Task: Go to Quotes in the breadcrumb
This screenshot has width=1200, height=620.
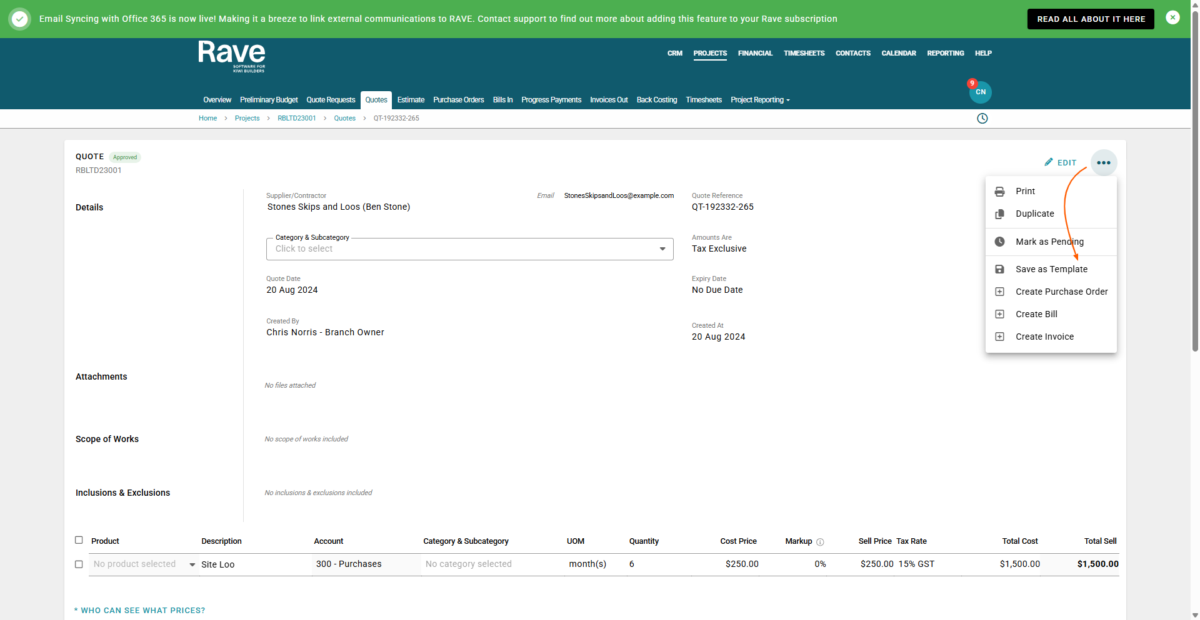Action: (344, 119)
